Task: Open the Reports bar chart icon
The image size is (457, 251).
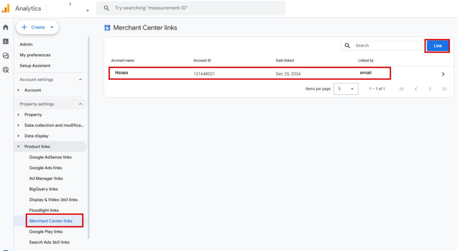Action: [6, 41]
